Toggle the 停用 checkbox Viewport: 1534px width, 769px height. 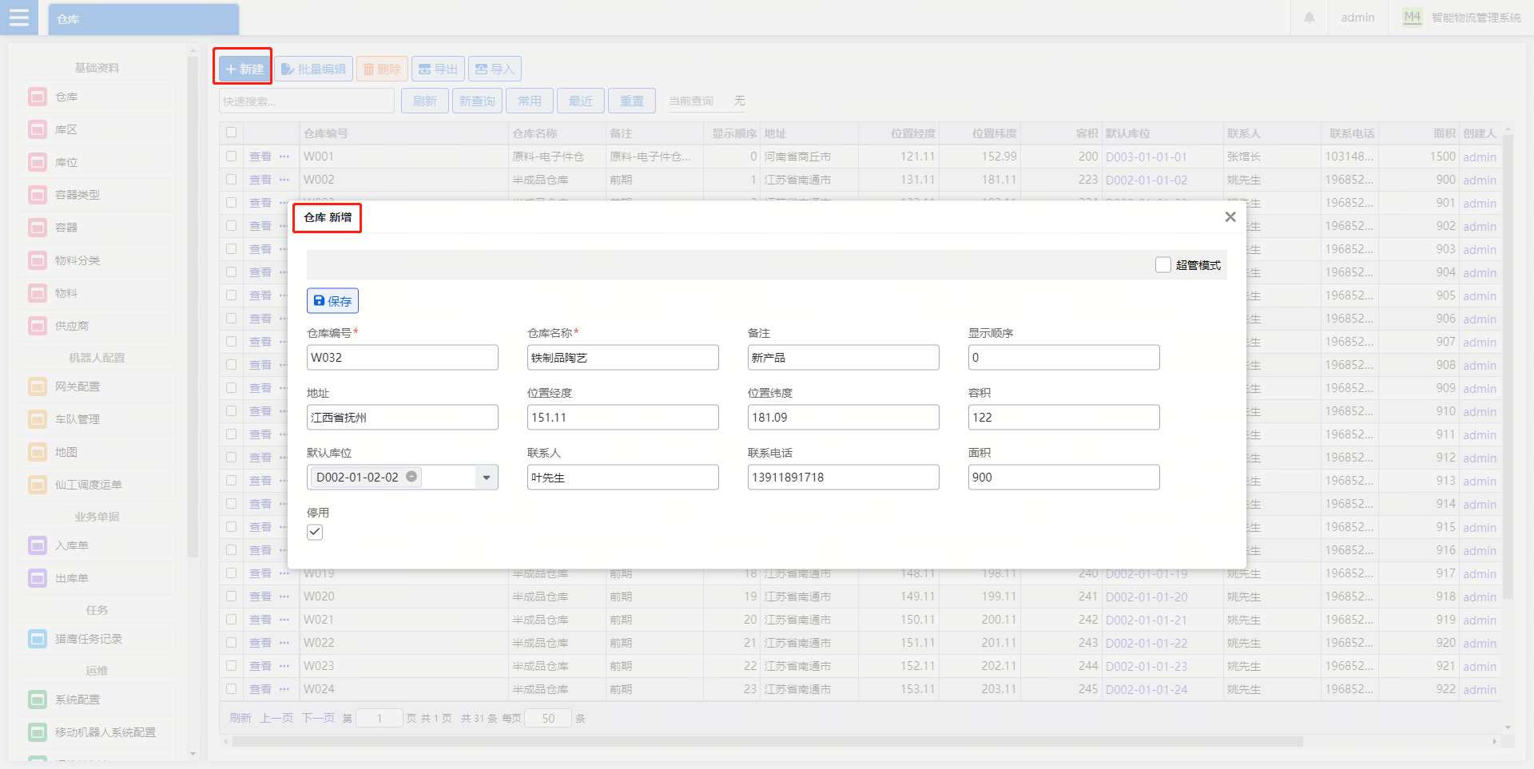point(315,532)
